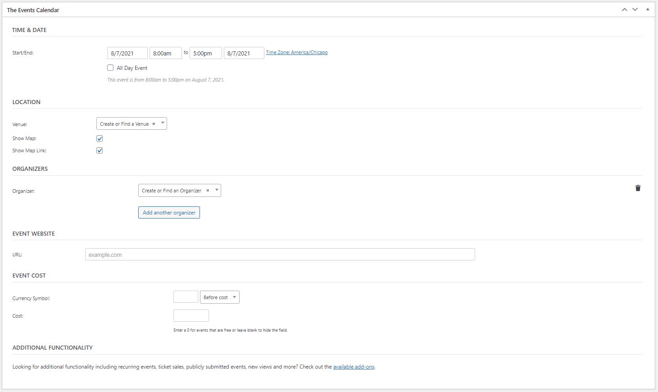
Task: Tick the All Day Event checkbox
Action: coord(110,68)
